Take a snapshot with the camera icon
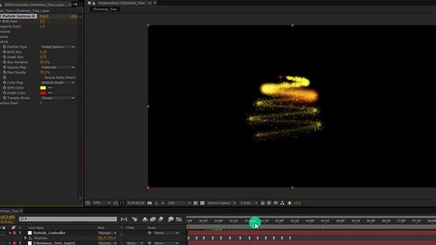This screenshot has height=245, width=436. [150, 203]
